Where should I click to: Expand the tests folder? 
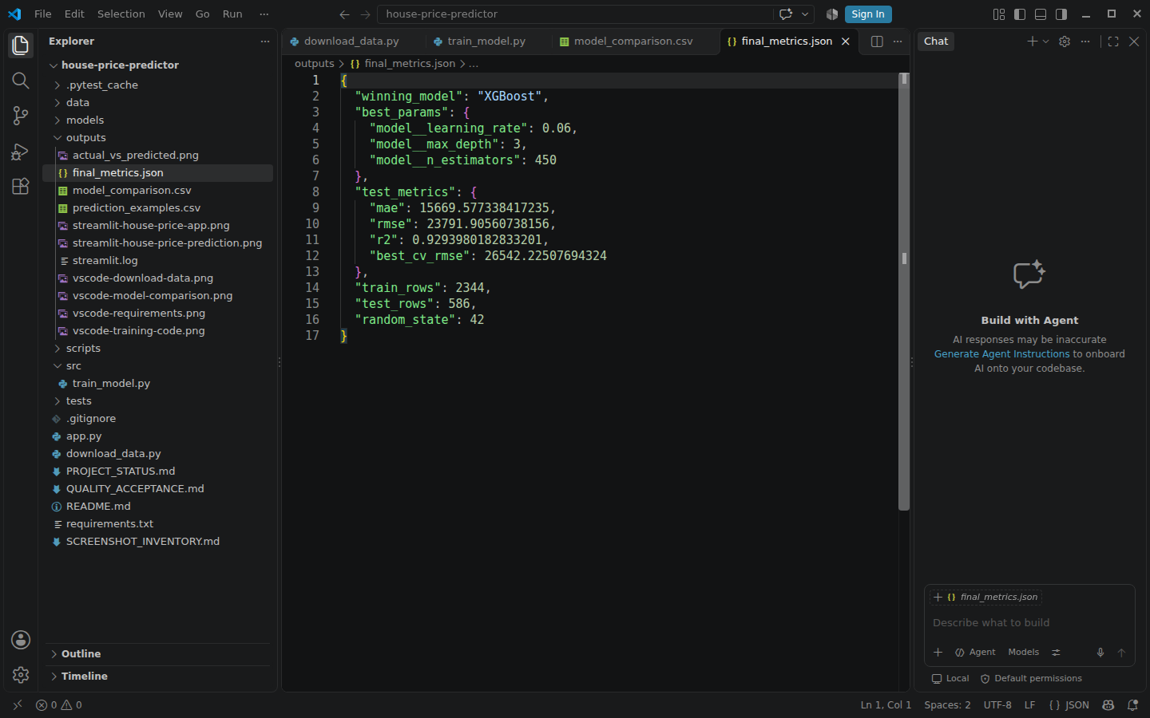[157, 401]
